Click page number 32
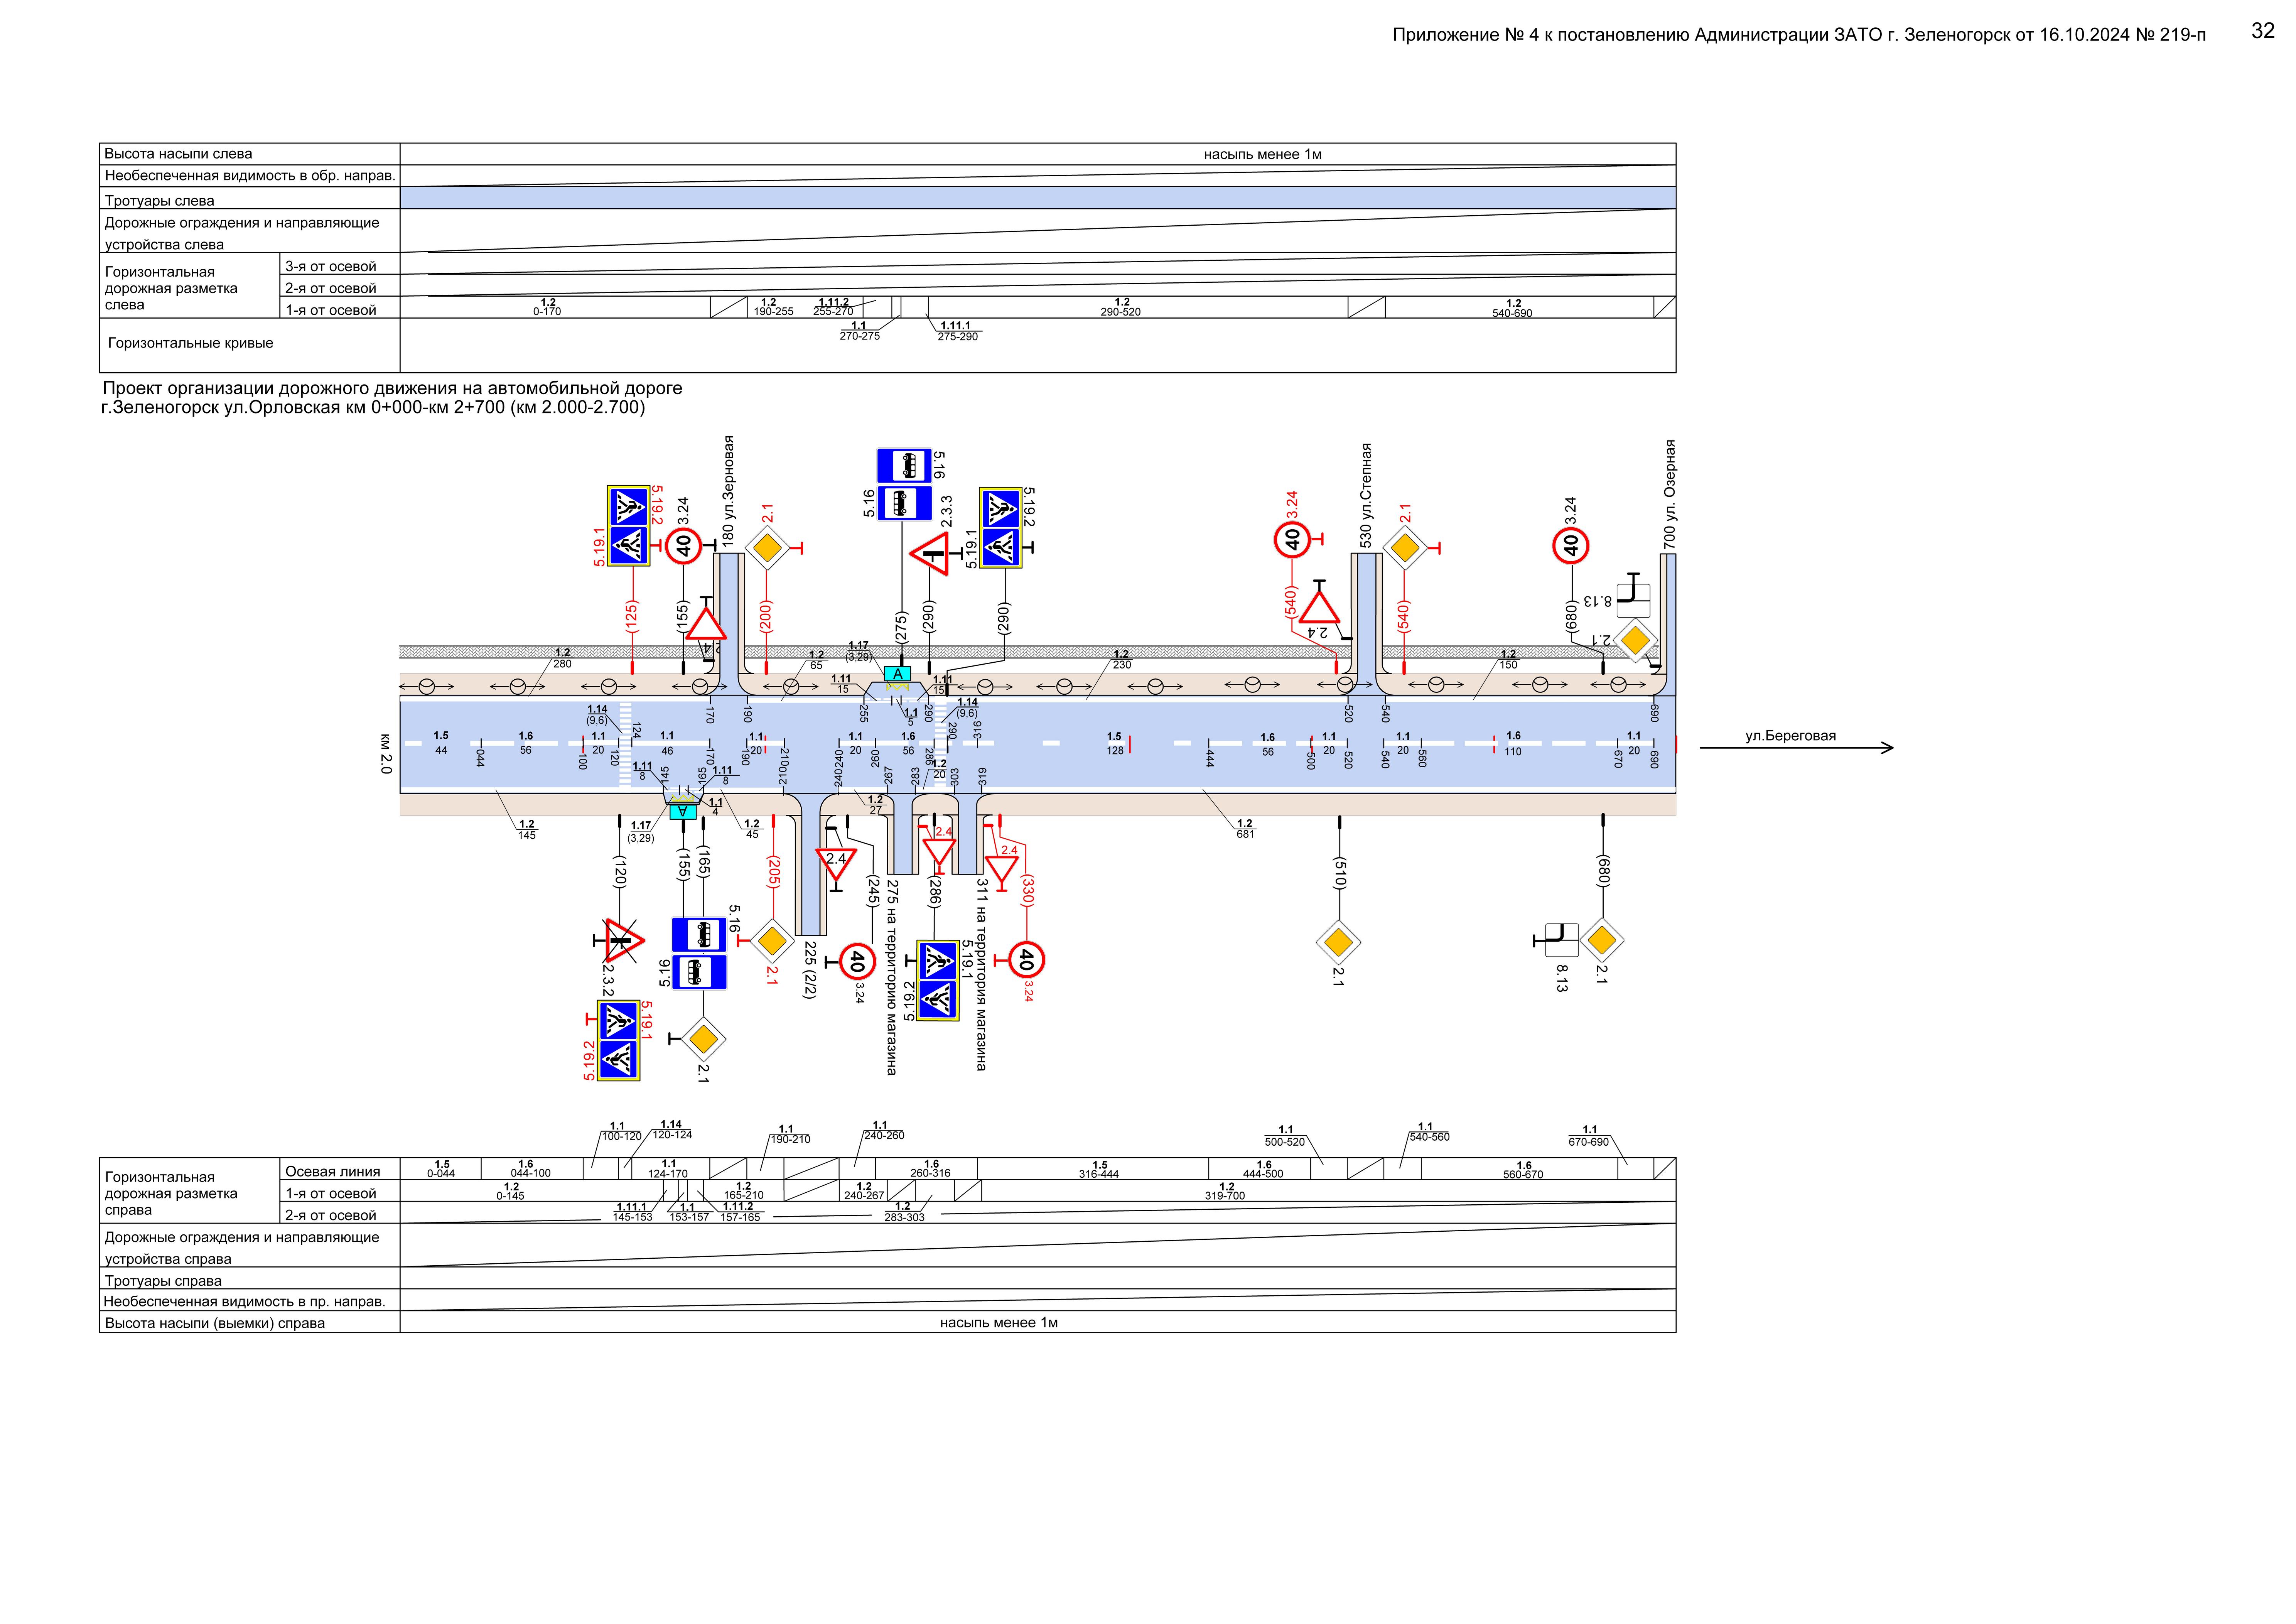2296x1624 pixels. 2263,31
